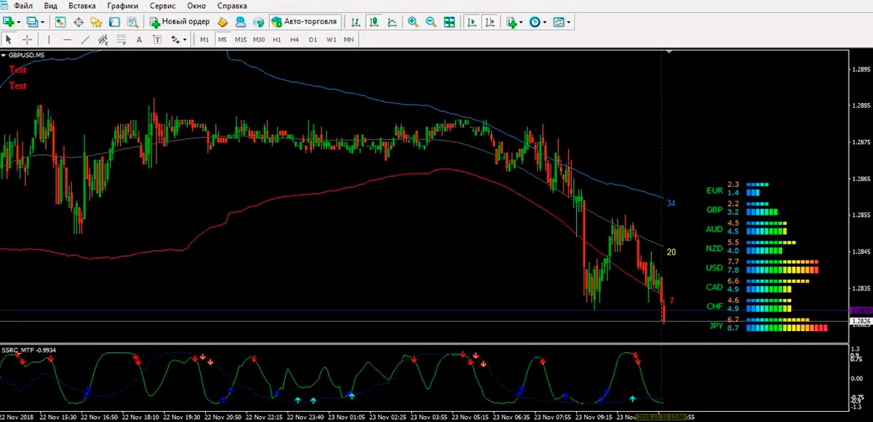
Task: Click the tile windows grid icon
Action: pos(450,22)
